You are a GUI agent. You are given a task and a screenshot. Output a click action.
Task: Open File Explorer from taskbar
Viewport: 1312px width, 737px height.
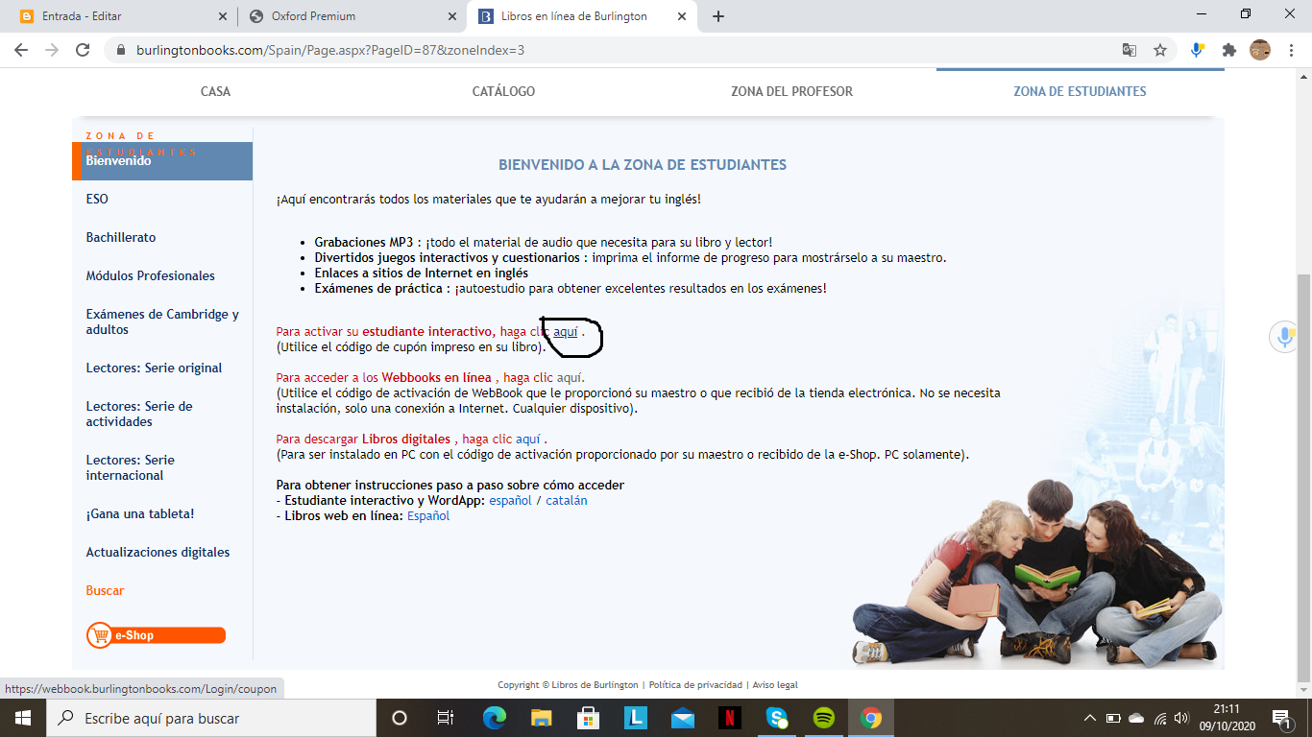point(542,718)
